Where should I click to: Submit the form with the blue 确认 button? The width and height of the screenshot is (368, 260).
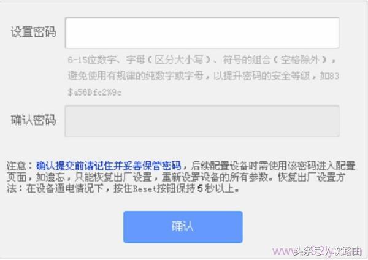183,227
